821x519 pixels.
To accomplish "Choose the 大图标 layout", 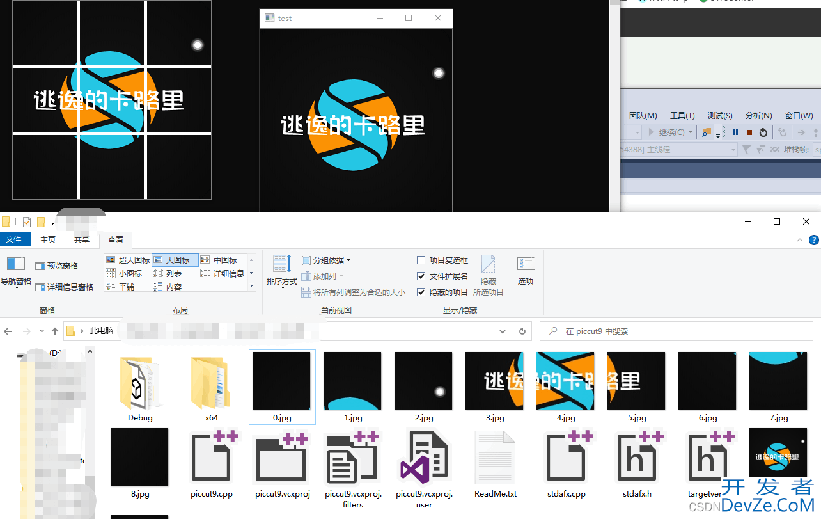I will click(x=175, y=260).
